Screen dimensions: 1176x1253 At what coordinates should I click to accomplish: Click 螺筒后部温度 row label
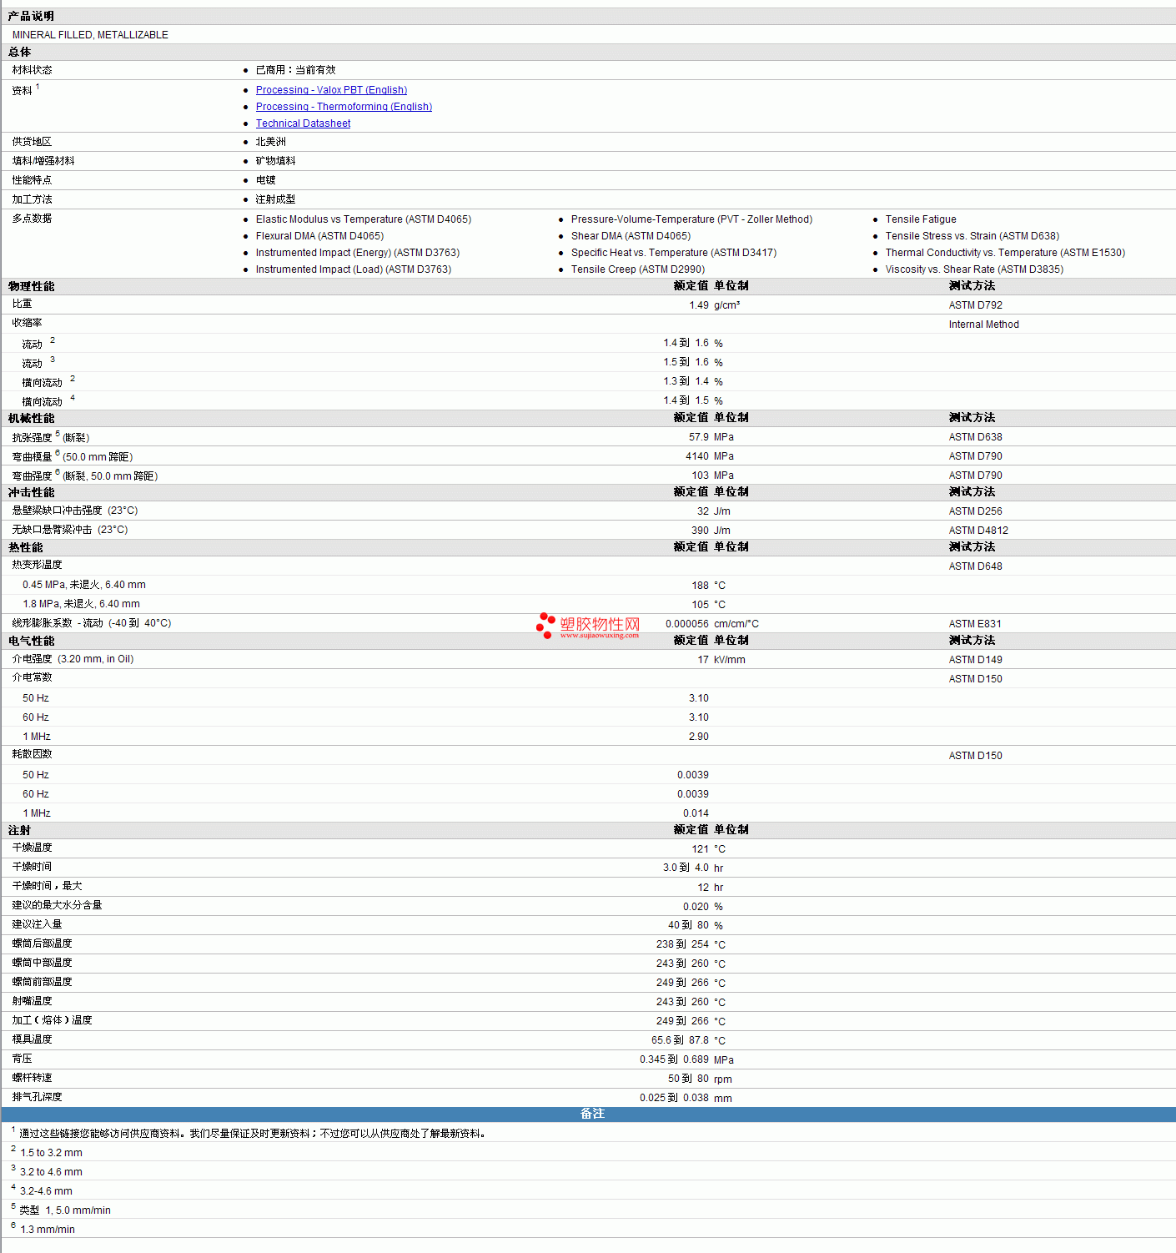(42, 944)
